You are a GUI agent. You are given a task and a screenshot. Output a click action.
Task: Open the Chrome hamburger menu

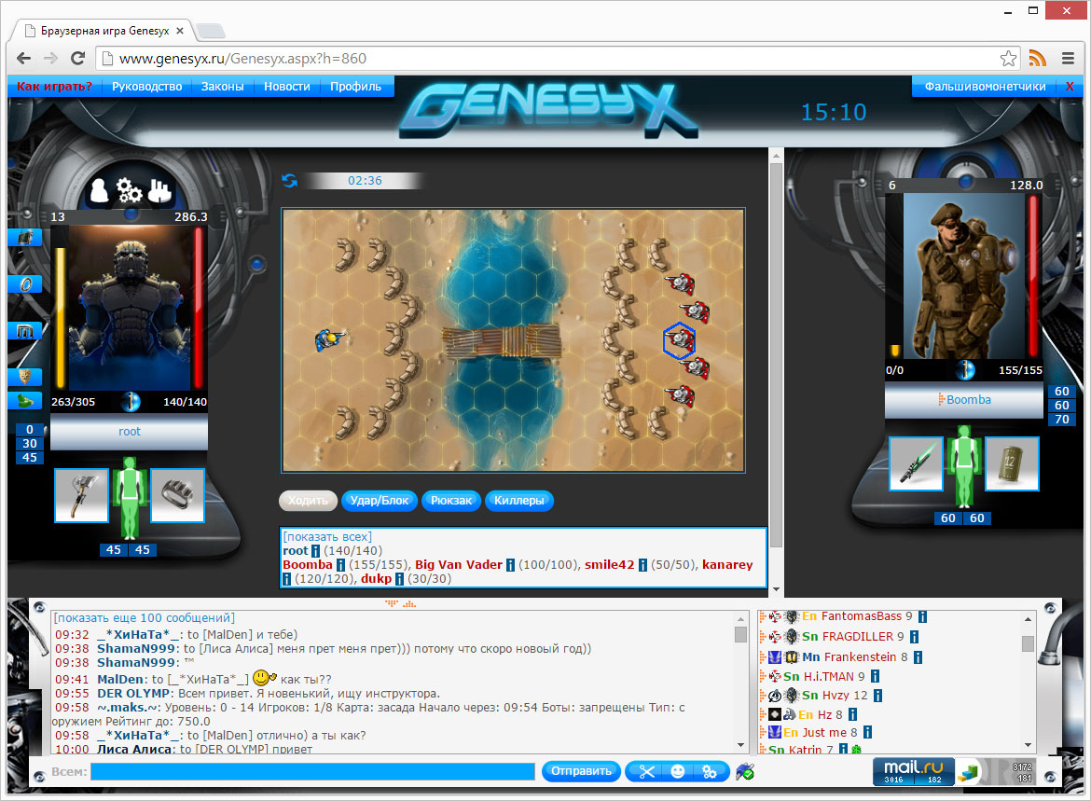click(1068, 59)
